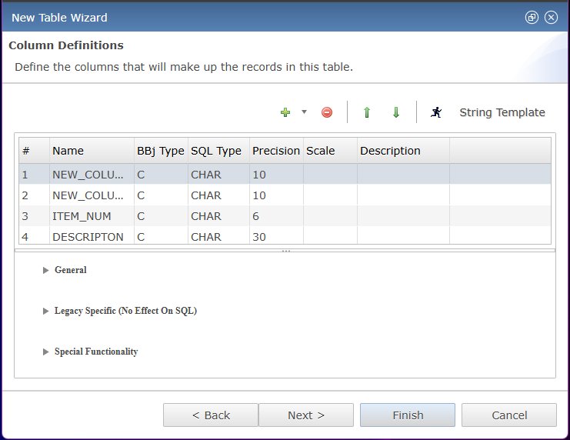This screenshot has height=440, width=570.
Task: Close the New Table Wizard dialog
Action: (551, 17)
